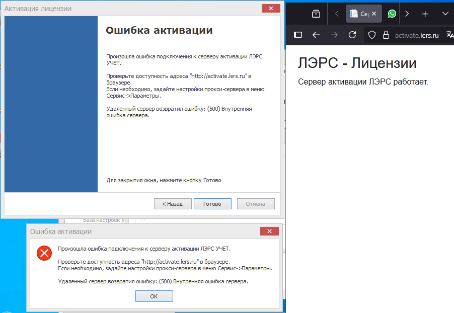Click the Готово button in activation wizard
This screenshot has height=313, width=454.
coord(212,204)
